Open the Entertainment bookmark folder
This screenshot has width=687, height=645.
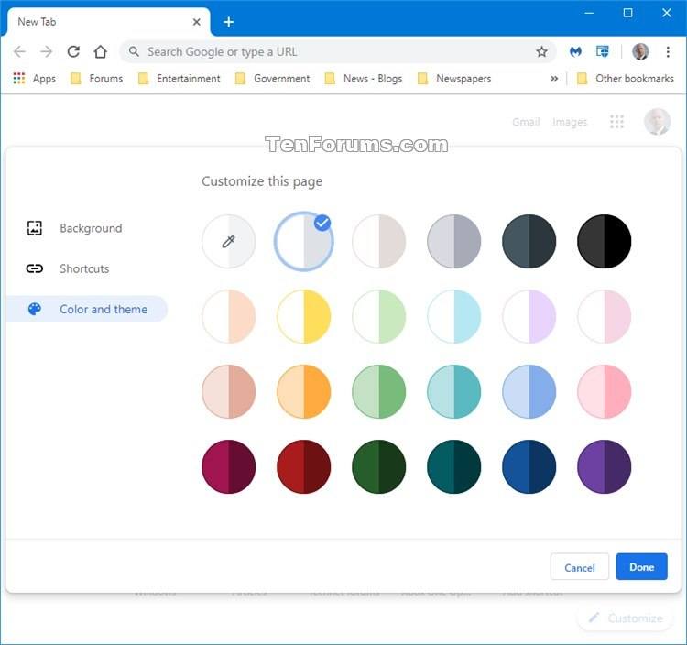click(x=180, y=79)
